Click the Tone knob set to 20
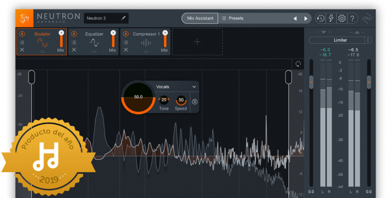 point(164,100)
